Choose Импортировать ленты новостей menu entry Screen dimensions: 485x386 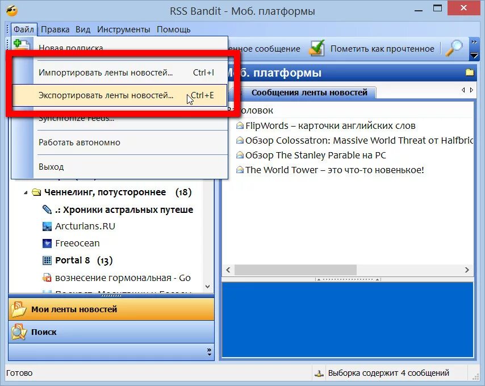119,73
